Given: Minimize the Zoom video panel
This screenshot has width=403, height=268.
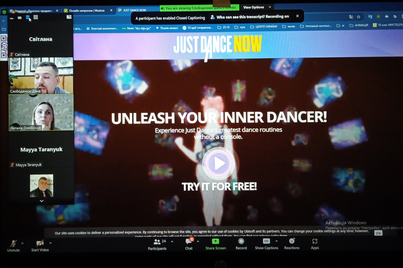Looking at the screenshot, I should pos(12,18).
